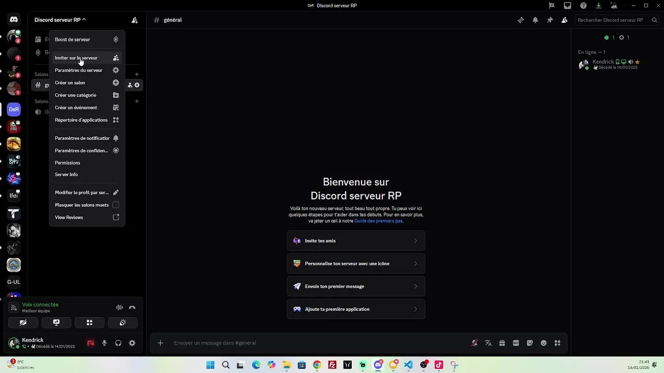Toggle the red camera button by Kendrick
The width and height of the screenshot is (664, 373).
pos(91,343)
